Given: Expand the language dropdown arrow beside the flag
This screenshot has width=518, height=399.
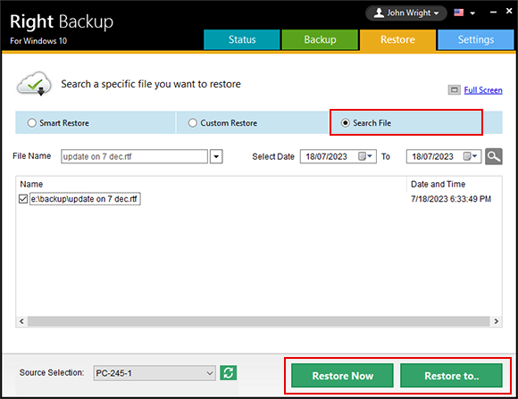Looking at the screenshot, I should point(472,13).
